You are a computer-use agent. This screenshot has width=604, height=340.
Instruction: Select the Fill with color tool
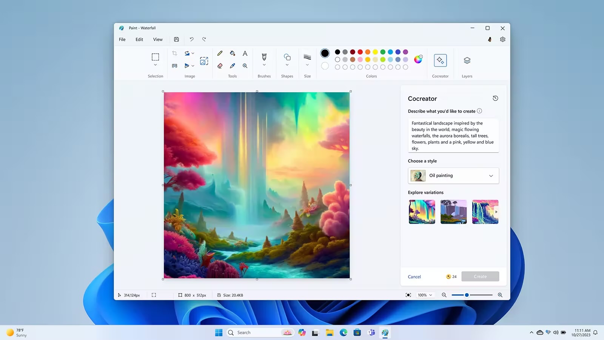[x=232, y=53]
